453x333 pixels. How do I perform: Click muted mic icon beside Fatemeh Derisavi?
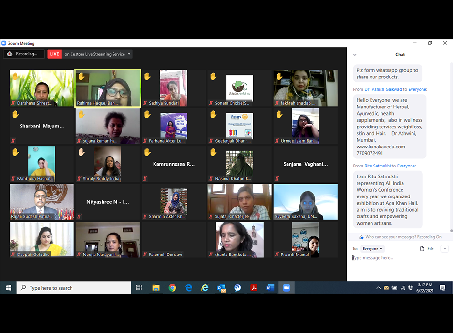point(145,255)
